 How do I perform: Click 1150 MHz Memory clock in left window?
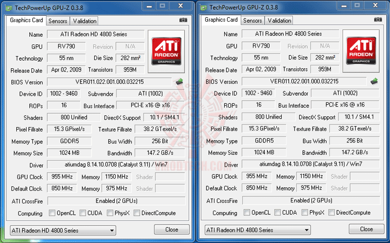pyautogui.click(x=116, y=176)
